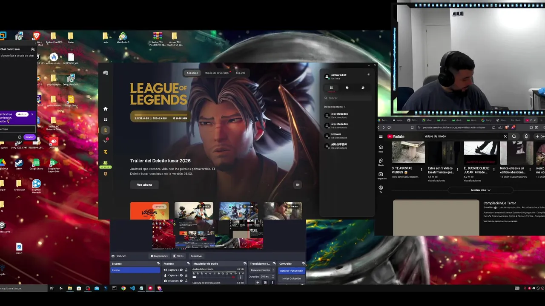
Task: Select the Escena scene in OBS
Action: 135,270
